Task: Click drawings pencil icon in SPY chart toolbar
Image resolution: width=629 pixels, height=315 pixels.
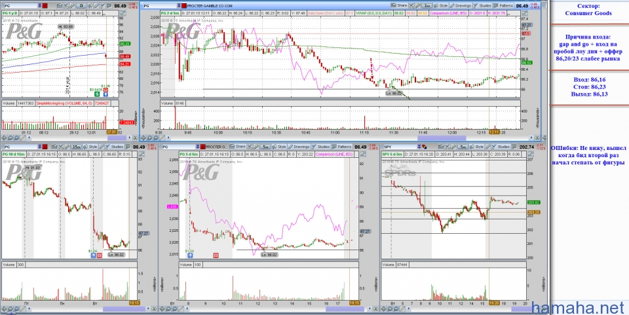Action: [x=488, y=147]
